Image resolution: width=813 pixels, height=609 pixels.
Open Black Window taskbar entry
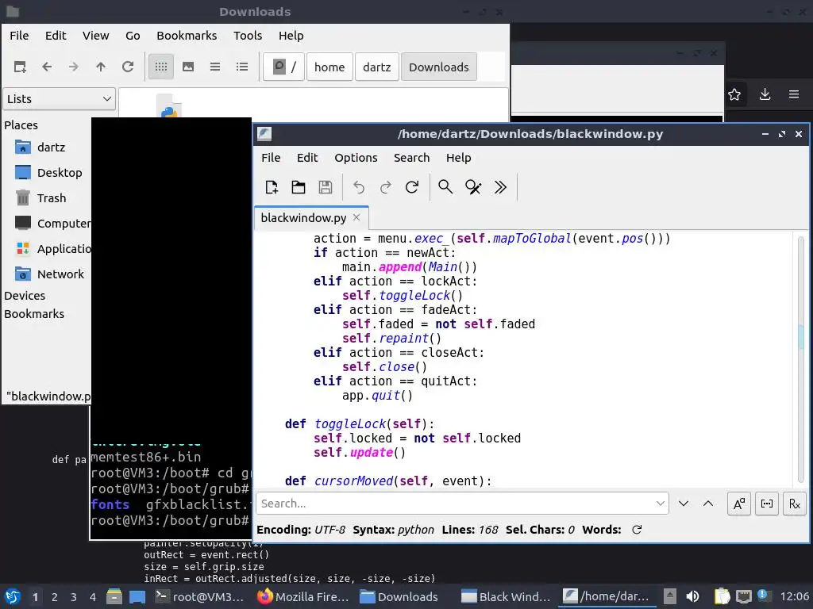click(506, 596)
